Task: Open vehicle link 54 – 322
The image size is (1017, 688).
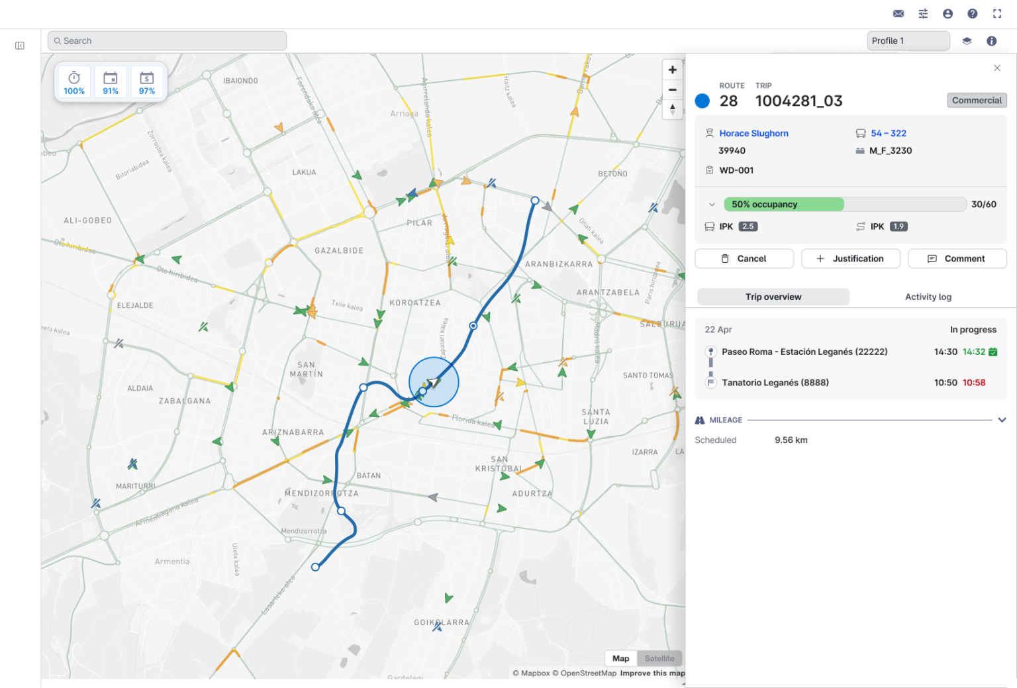Action: (889, 133)
